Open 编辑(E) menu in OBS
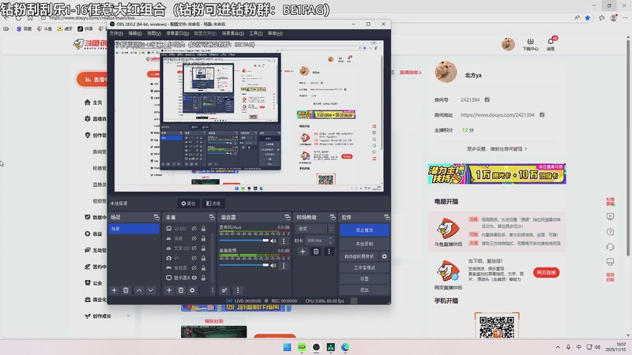Screen dimensions: 632x355 point(135,33)
